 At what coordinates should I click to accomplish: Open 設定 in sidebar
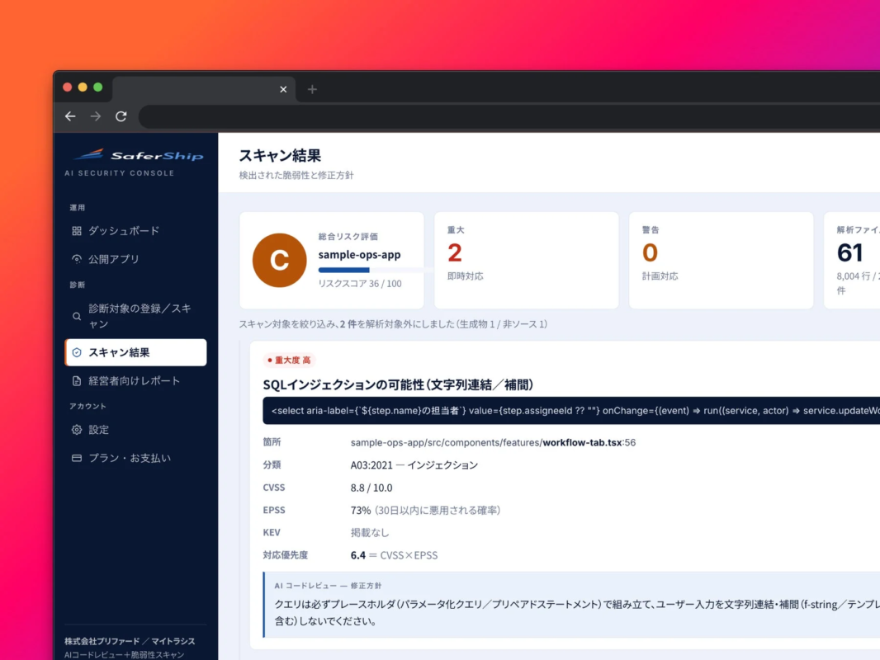[135, 430]
